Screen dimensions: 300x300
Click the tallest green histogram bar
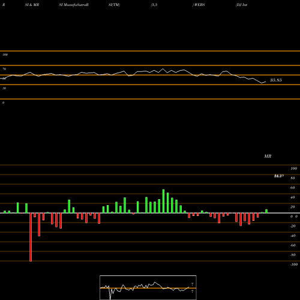[x=163, y=201]
